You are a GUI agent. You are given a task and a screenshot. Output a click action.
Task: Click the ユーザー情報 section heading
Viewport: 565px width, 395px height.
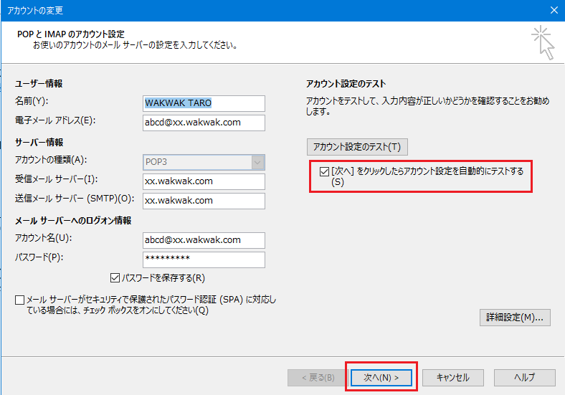pos(39,84)
